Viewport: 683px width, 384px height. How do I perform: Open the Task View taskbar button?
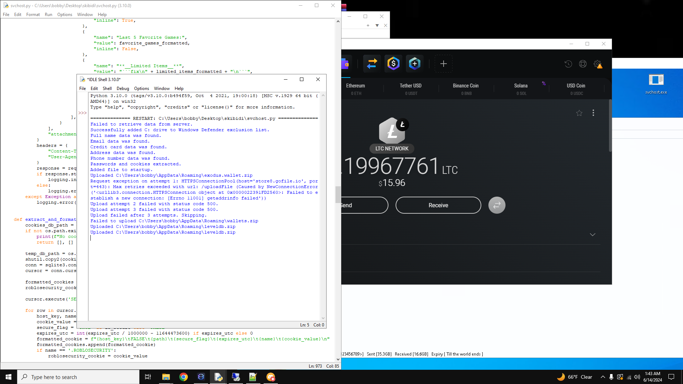(148, 377)
